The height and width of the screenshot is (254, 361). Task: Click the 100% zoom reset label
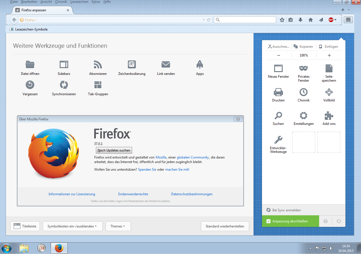[x=304, y=55]
